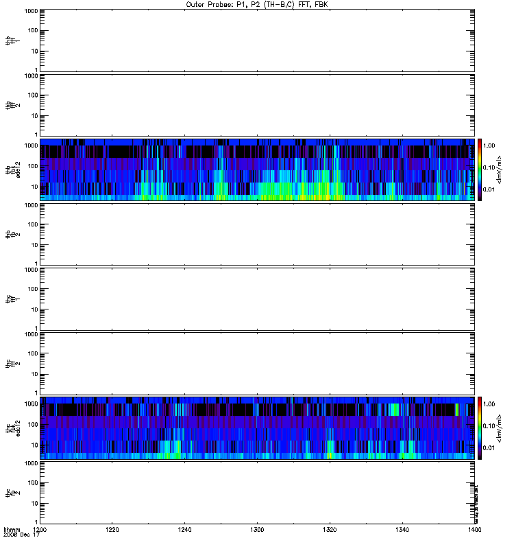Click '0.10' on the thb color bar
This screenshot has width=514, height=549.
pos(489,167)
